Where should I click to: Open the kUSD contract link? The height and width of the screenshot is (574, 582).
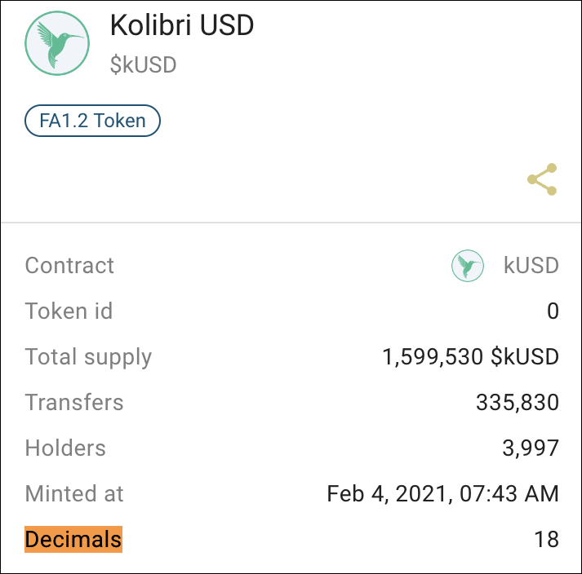(531, 266)
